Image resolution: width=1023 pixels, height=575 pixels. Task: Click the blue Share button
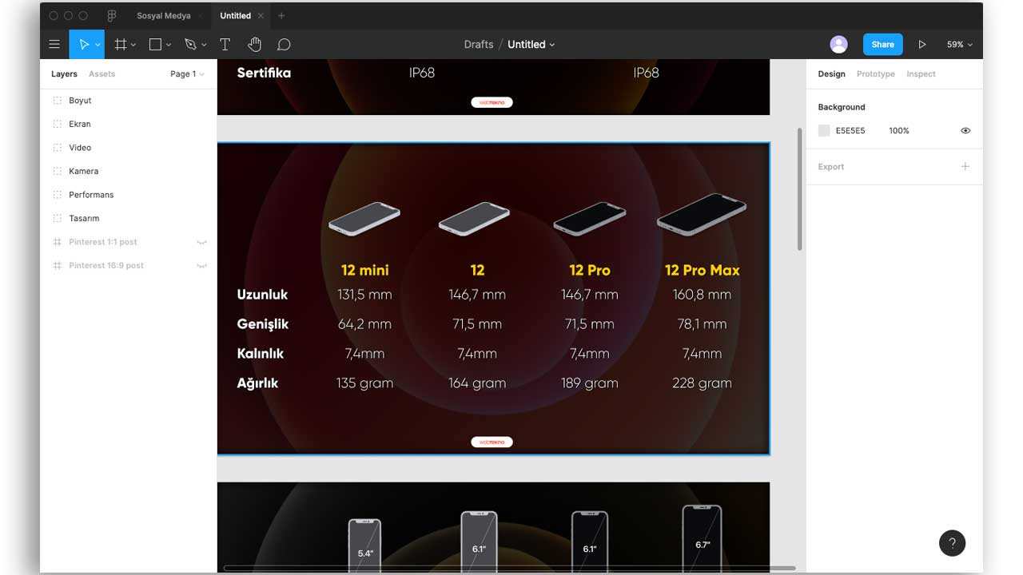pos(882,45)
